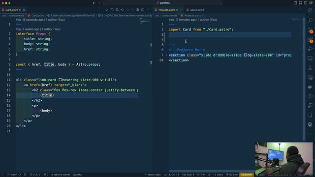Open Source Control view with badge
Image resolution: width=315 pixels, height=177 pixels.
311,30
